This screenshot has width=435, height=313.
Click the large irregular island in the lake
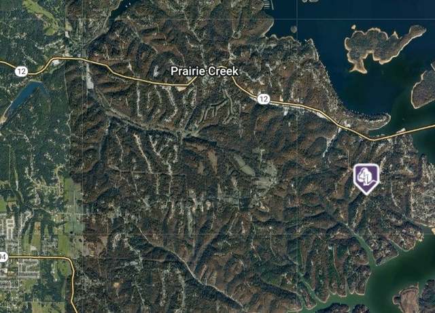coord(383,47)
